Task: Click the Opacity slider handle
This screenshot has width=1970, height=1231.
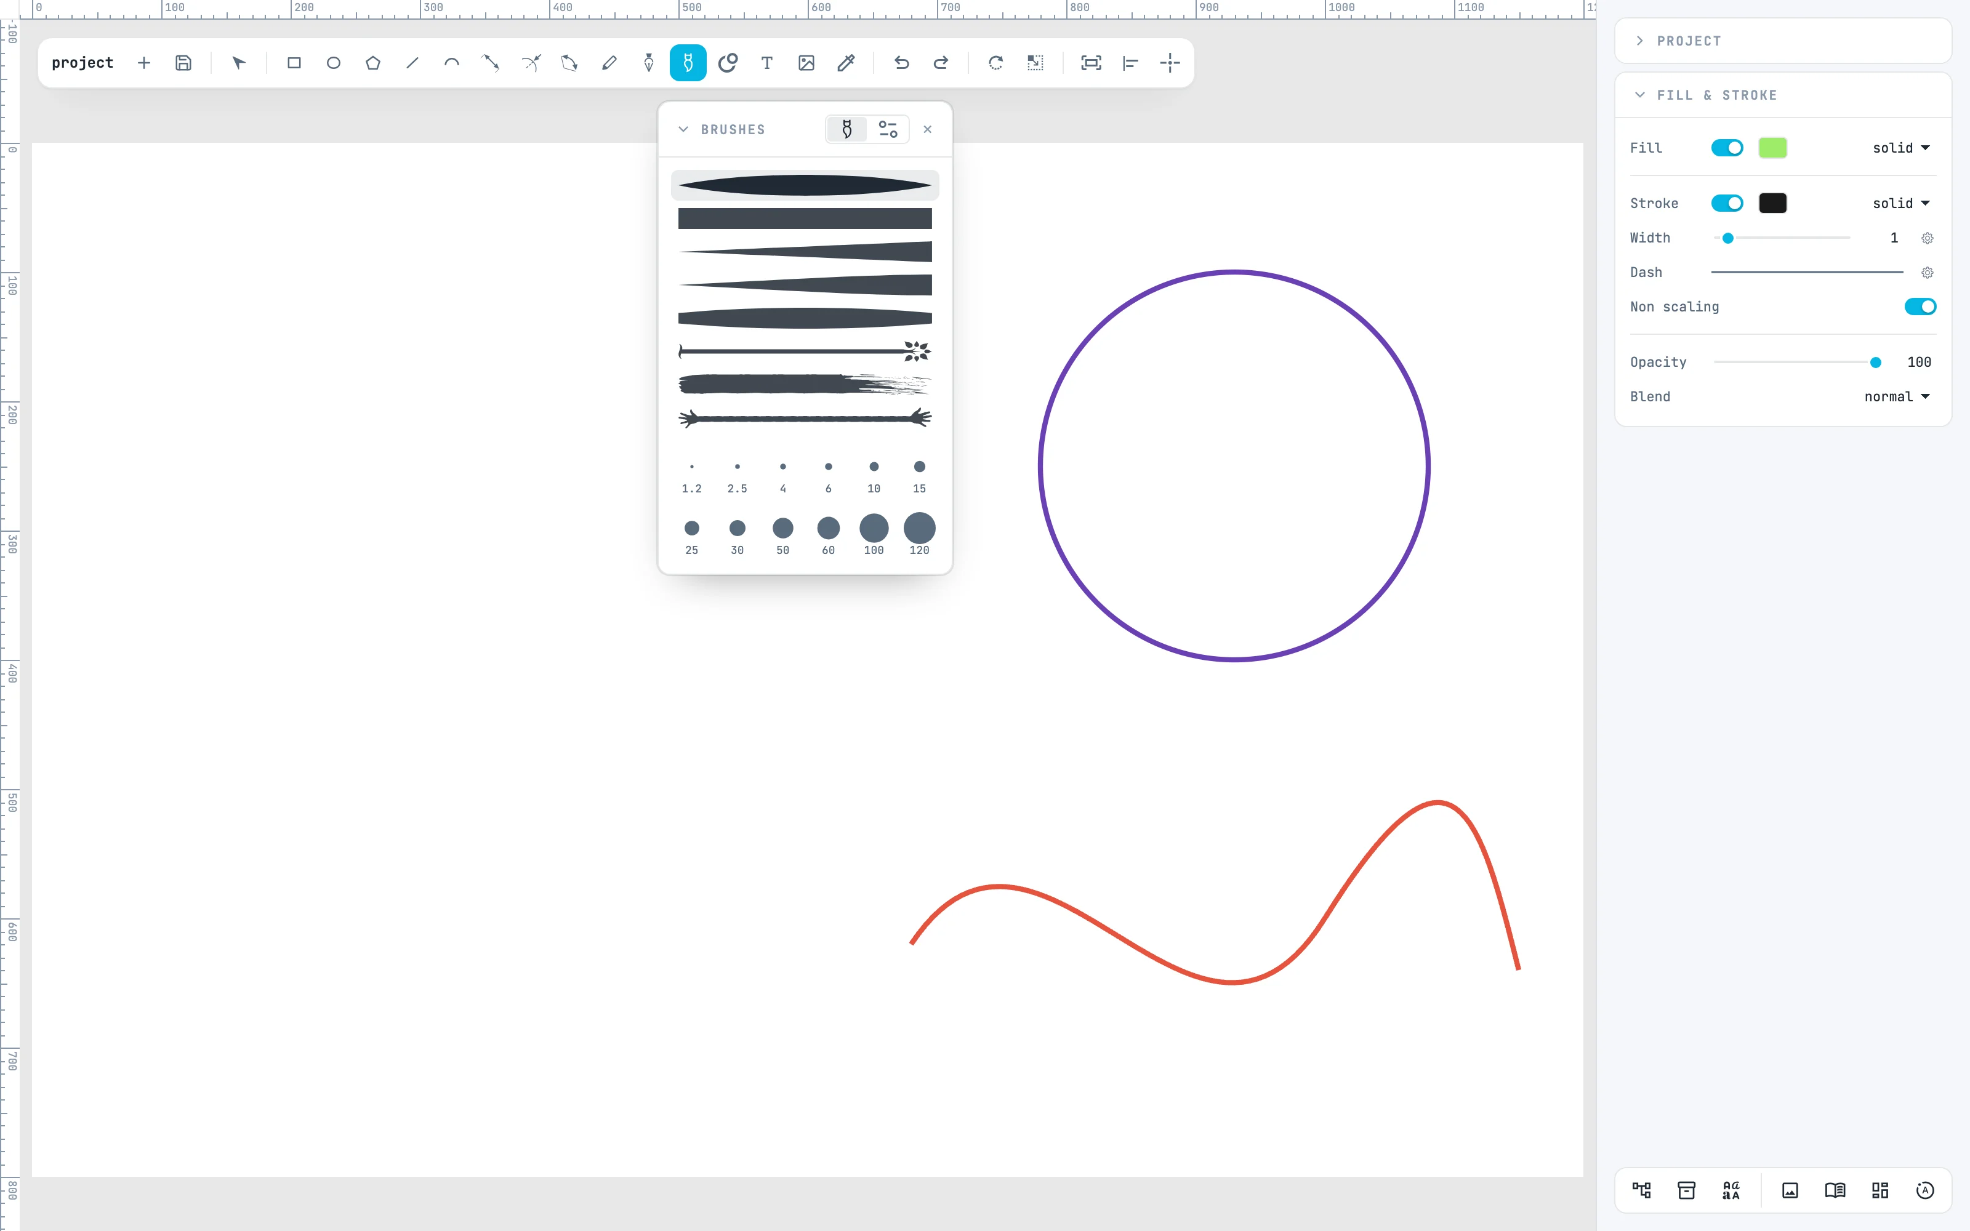Action: click(1876, 363)
